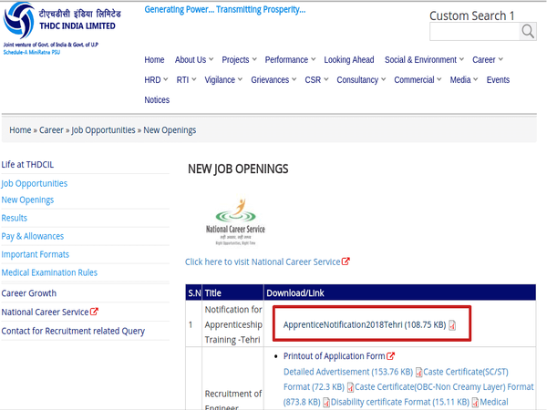Open Detailed Advertisement (153.76 KB) link
The image size is (547, 410).
(348, 372)
